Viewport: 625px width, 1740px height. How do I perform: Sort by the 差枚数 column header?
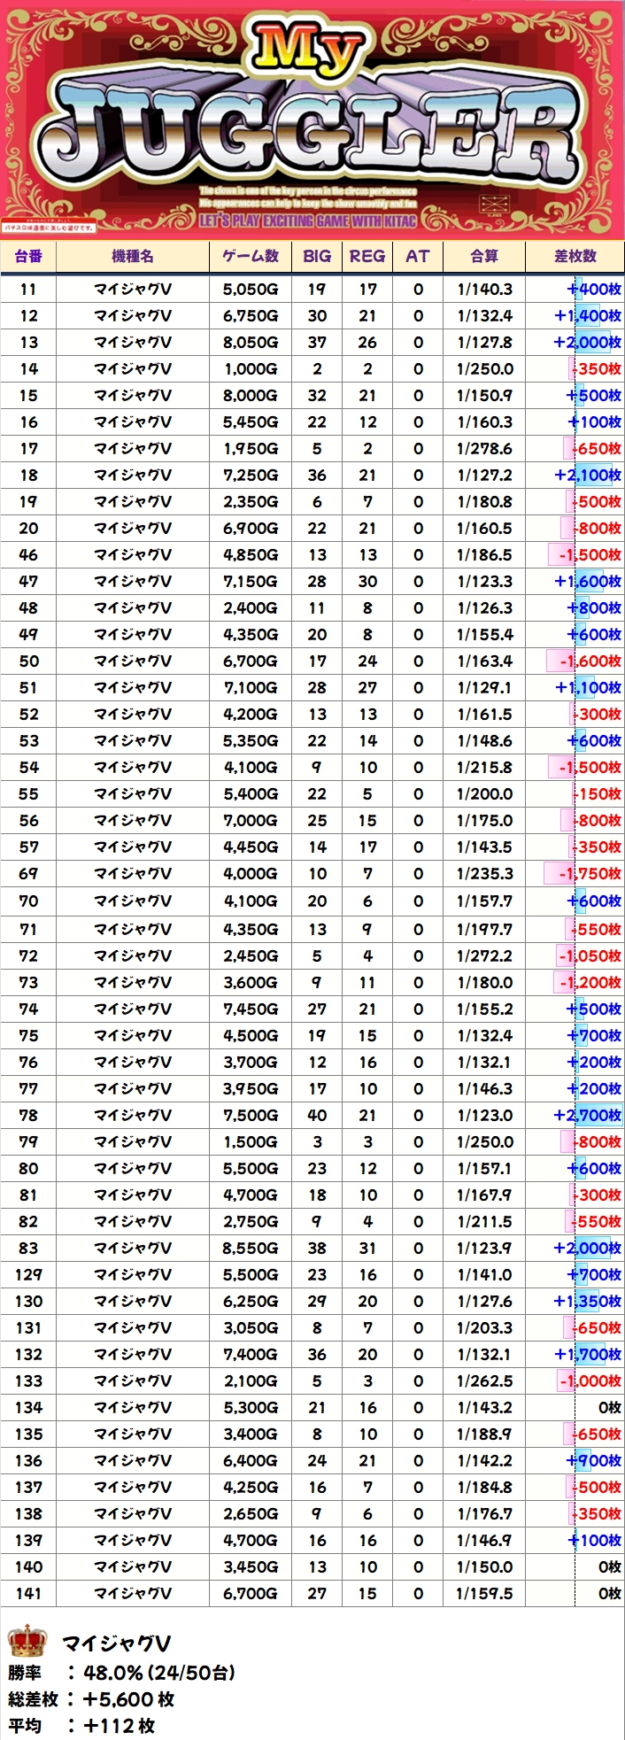575,256
